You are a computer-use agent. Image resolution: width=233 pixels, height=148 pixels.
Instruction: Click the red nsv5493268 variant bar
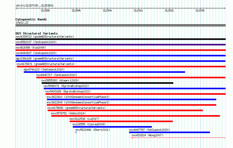pyautogui.click(x=136, y=94)
